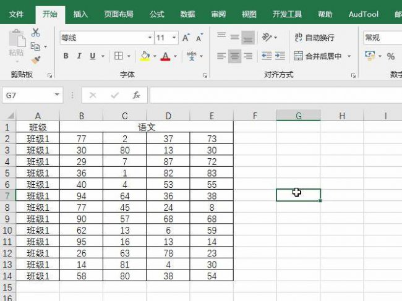Select cell E5 containing 83
The width and height of the screenshot is (402, 301).
212,173
